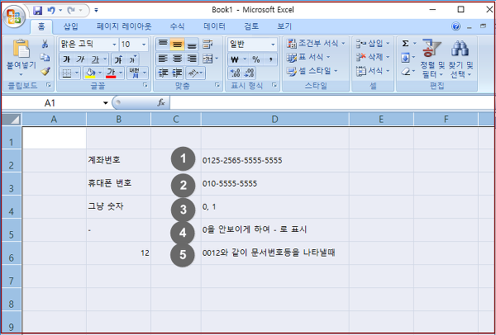Cut the selection with the scissors icon
Screen dimensions: 496x335
(x=45, y=44)
